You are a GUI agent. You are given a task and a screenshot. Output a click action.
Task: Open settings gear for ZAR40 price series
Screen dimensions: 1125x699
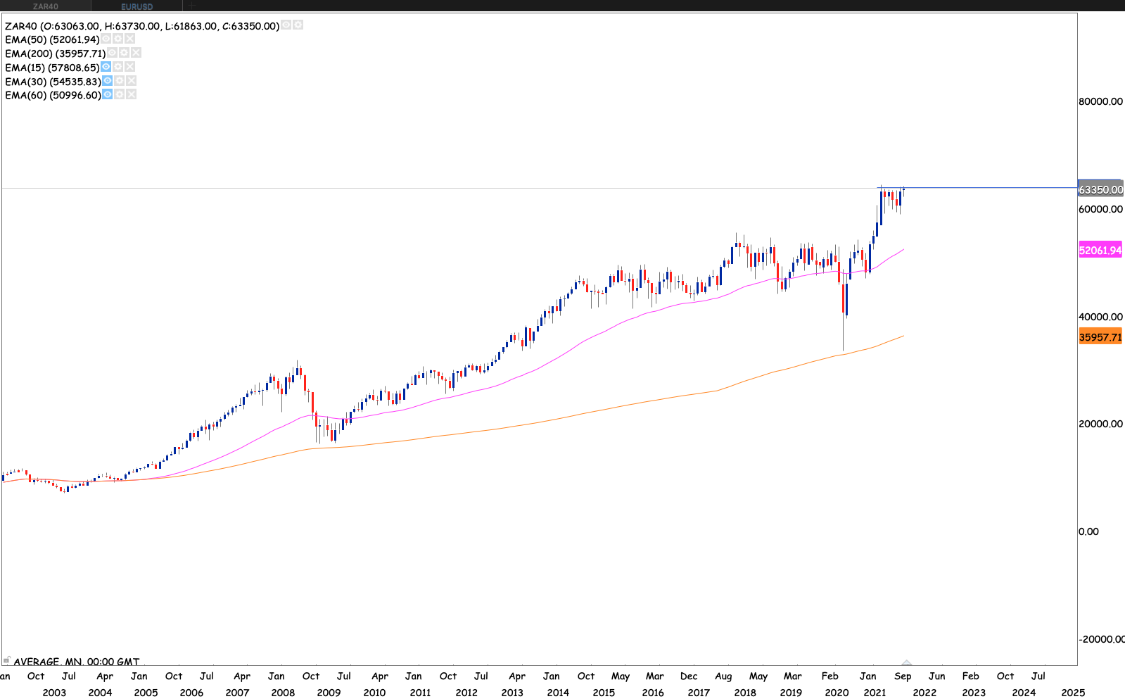(x=298, y=25)
